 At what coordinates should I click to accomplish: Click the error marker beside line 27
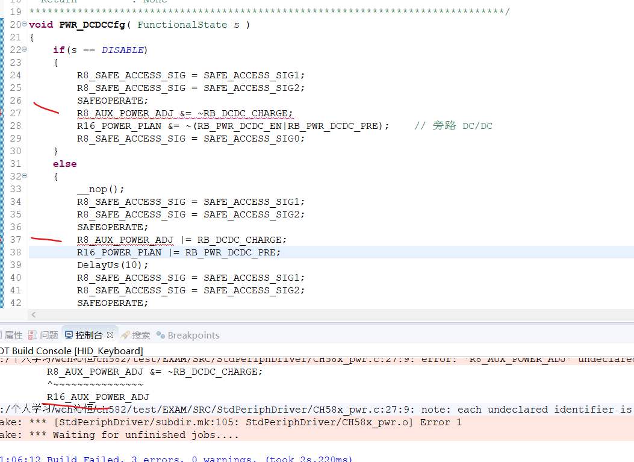[1, 113]
